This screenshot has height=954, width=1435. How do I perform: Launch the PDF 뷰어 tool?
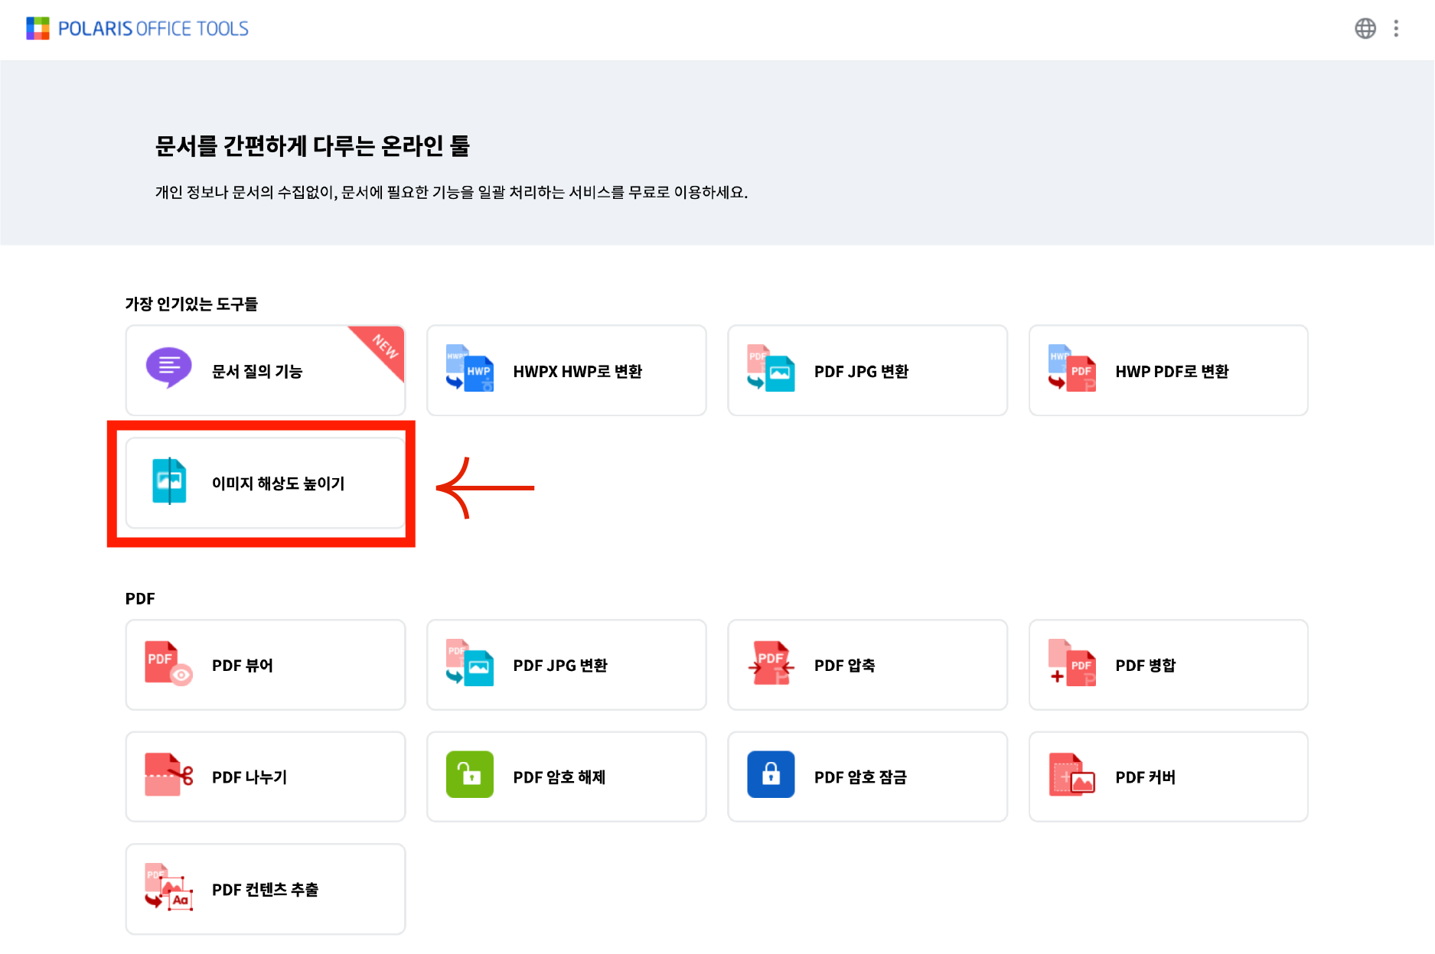265,665
